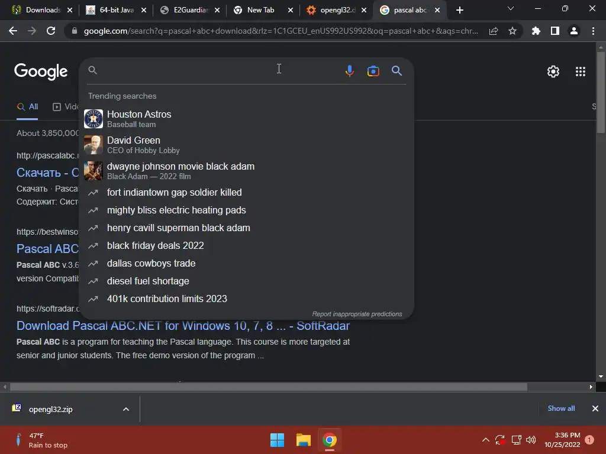Go back using browser back arrow
Viewport: 606px width, 454px height.
click(x=13, y=31)
